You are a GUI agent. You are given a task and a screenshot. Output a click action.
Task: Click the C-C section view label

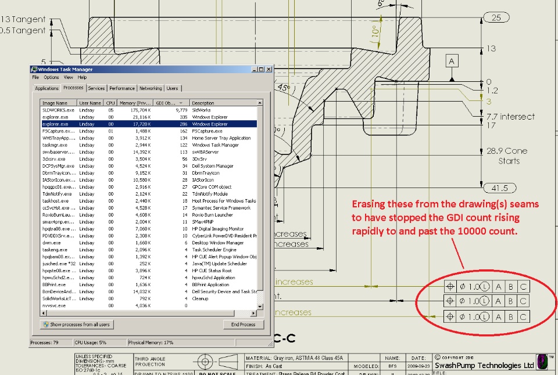coord(285,338)
